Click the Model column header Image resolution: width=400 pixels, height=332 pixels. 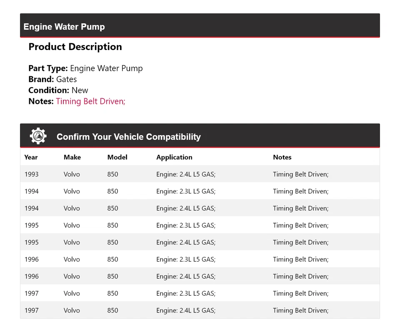117,157
